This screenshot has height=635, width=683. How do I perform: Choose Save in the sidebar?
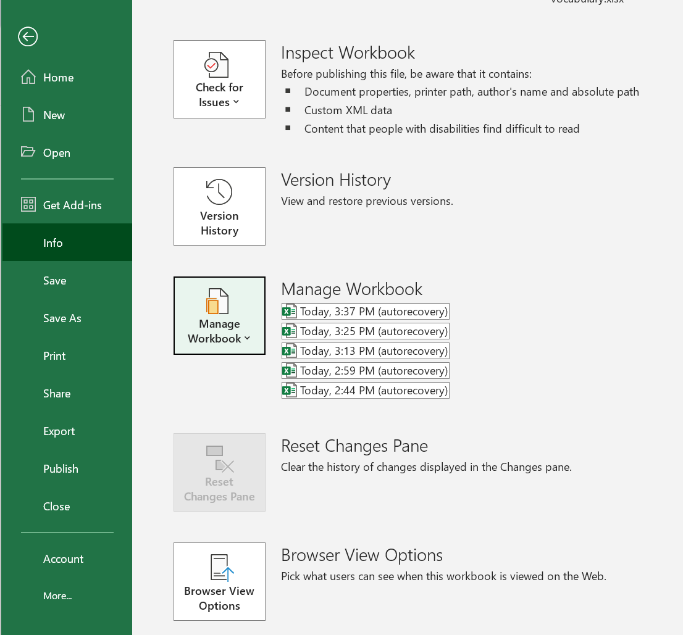tap(67, 280)
